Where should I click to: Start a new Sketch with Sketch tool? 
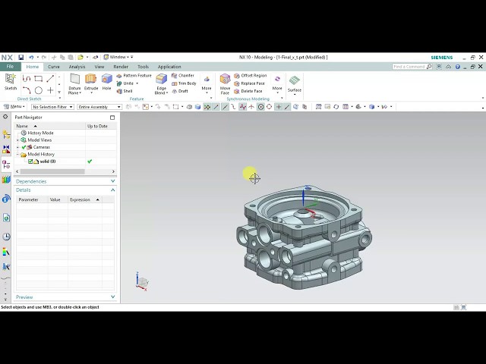pos(11,82)
